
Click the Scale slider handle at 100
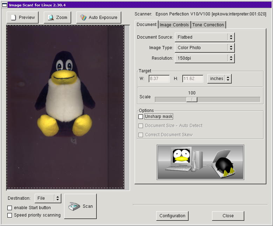pos(192,99)
